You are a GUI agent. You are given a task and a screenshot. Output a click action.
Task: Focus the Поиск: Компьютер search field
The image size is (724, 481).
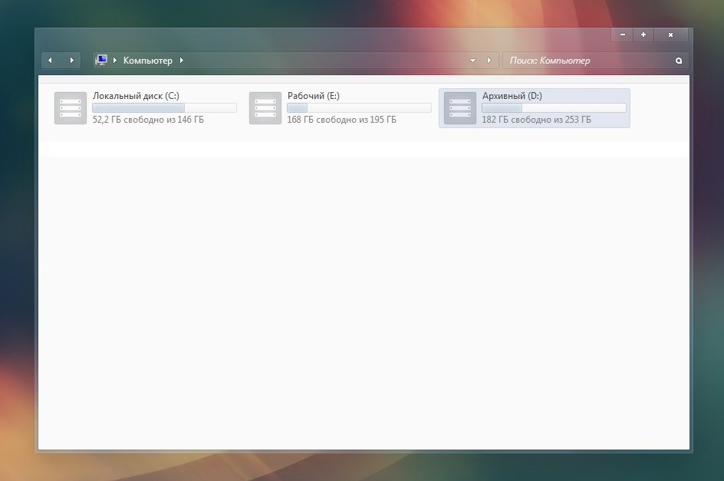click(595, 61)
